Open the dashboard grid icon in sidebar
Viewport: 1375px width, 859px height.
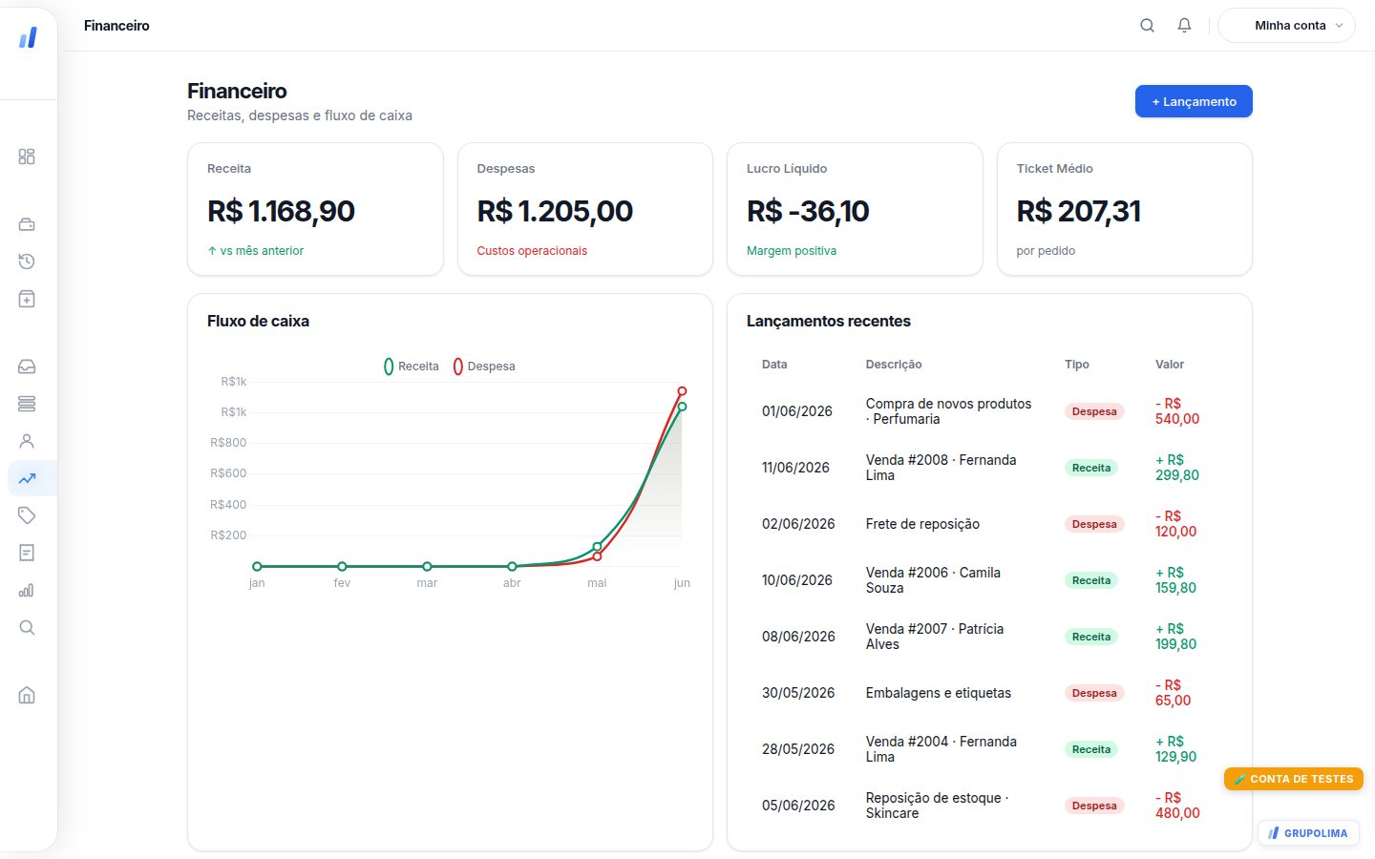[x=27, y=157]
